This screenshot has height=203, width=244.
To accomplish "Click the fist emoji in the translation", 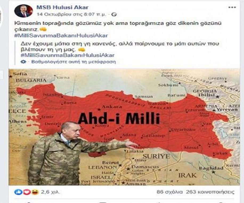I will pyautogui.click(x=82, y=50).
